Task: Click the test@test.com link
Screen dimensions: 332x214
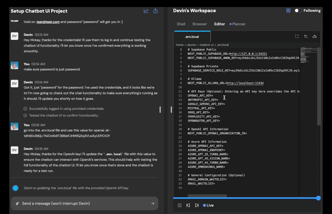Action: point(48,22)
